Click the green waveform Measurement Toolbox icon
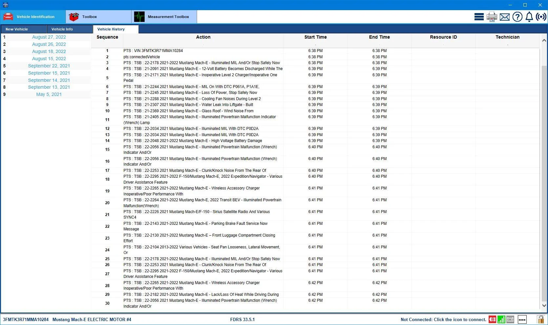 coord(139,17)
